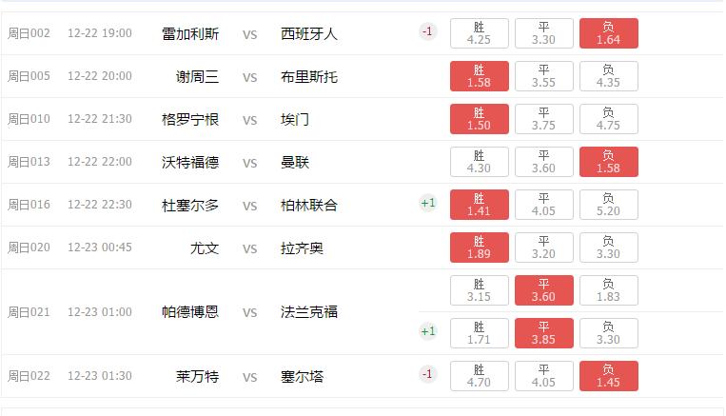
Task: Click the -1 handicap badge for 莱万特
Action: click(x=427, y=374)
